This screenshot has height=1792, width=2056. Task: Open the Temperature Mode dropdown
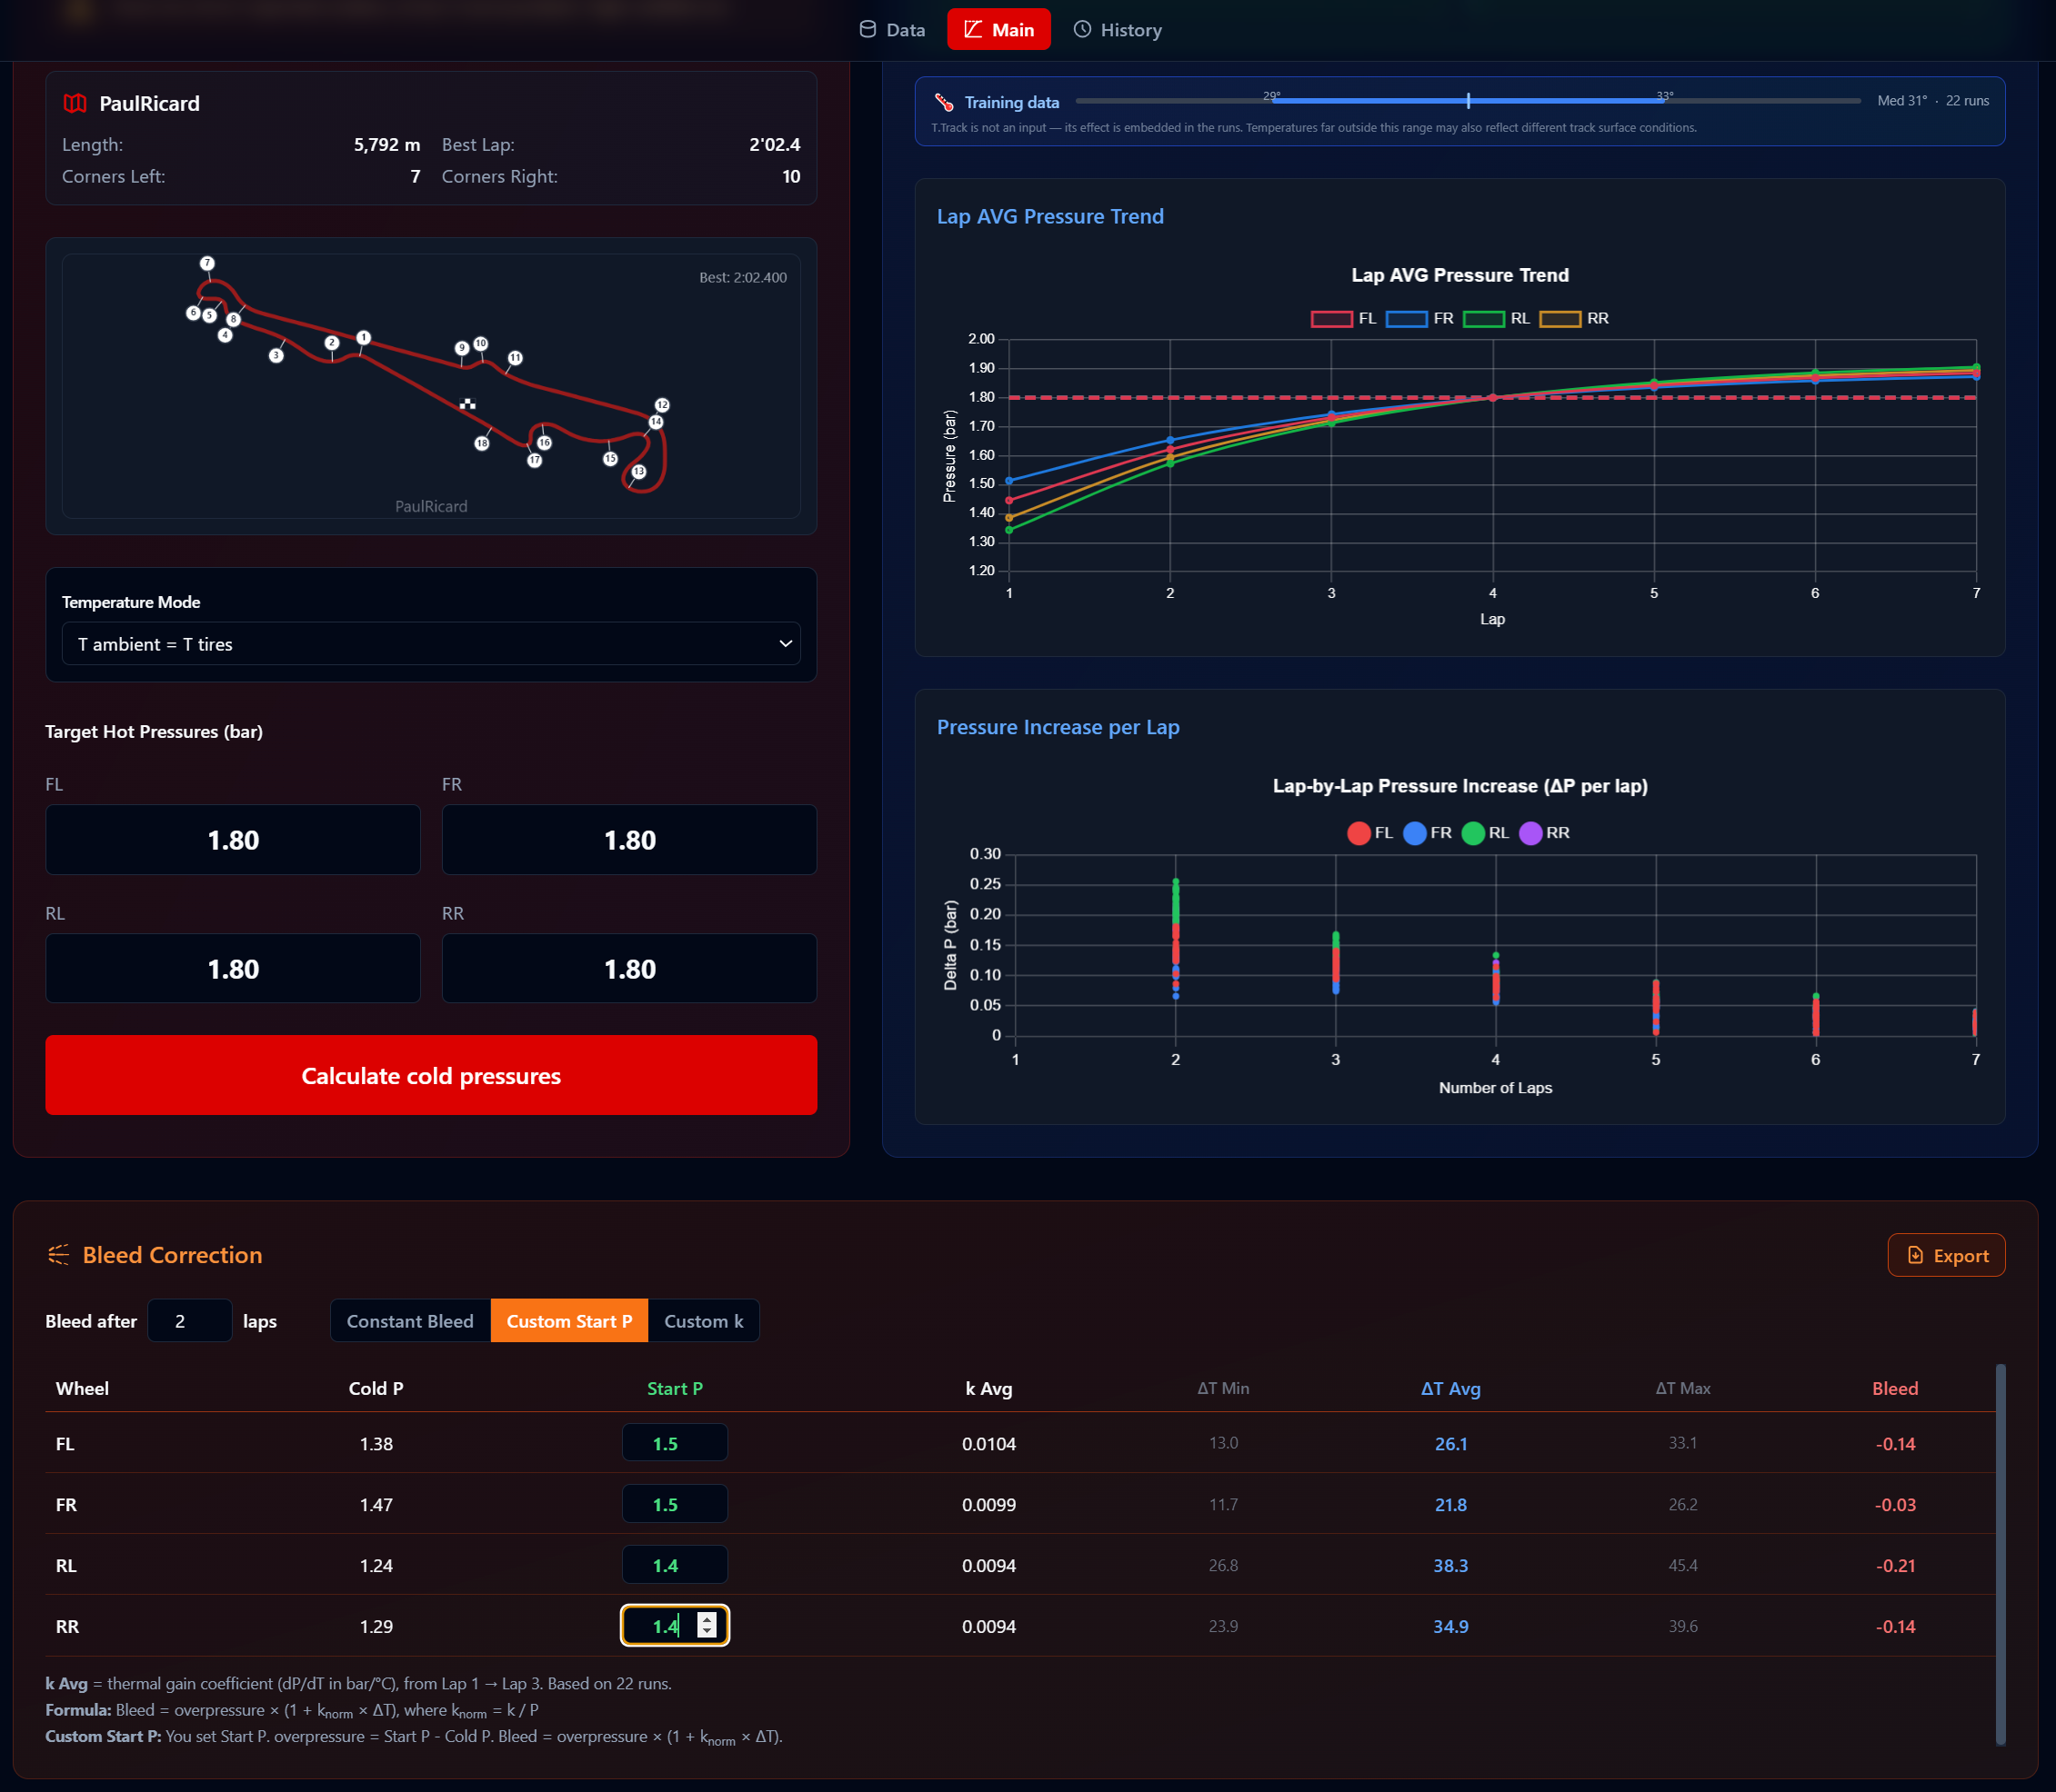pyautogui.click(x=431, y=645)
